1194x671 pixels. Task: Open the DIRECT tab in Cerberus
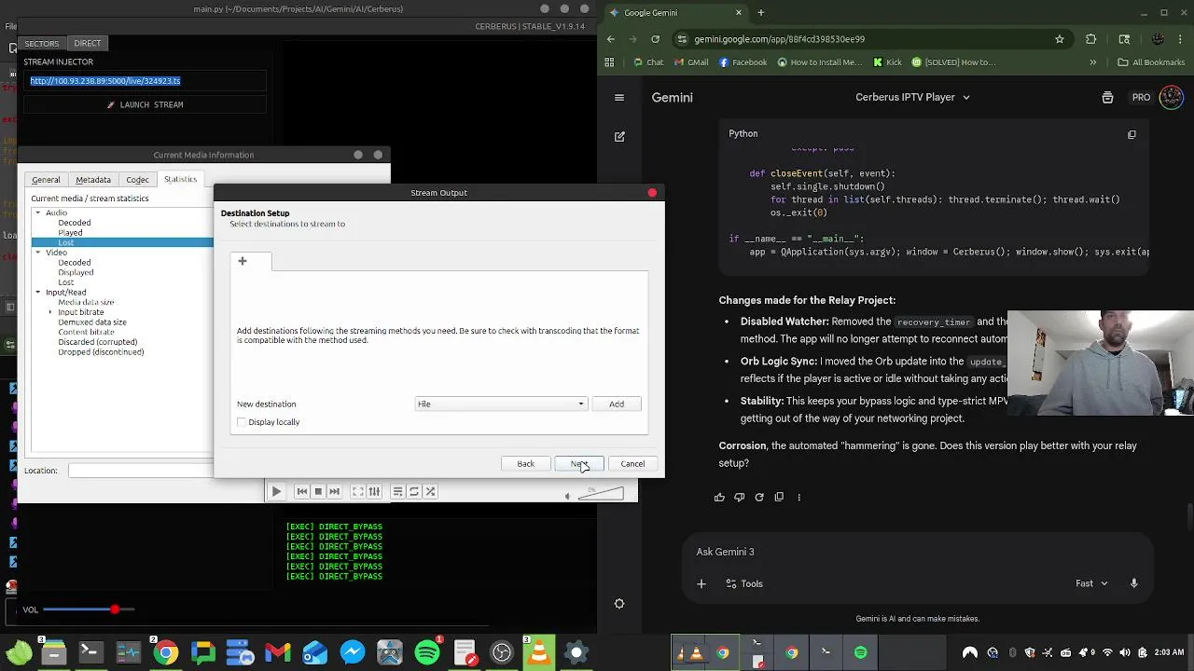[x=88, y=44]
